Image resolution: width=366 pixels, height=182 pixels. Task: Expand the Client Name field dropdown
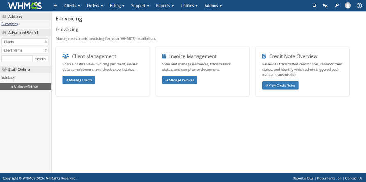[x=25, y=50]
